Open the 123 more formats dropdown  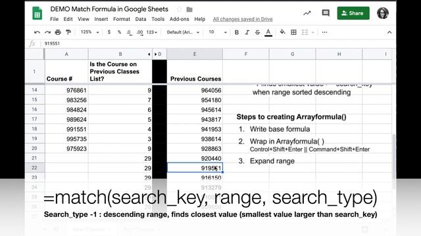(x=152, y=32)
